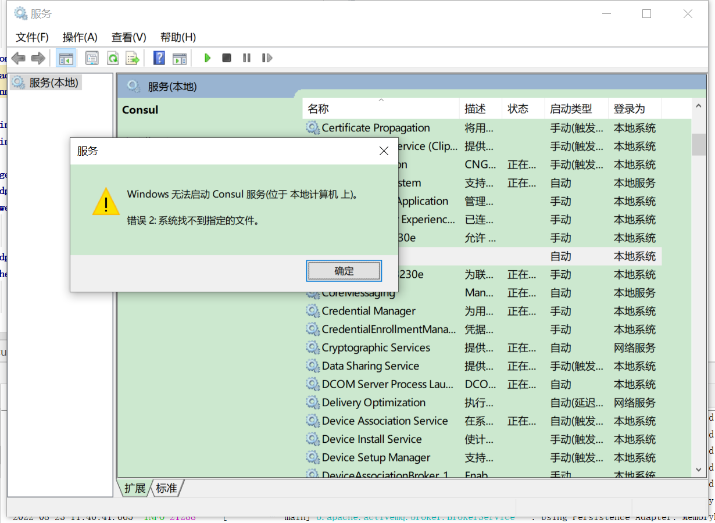Click the gear icon beside Certificate Propagation
The height and width of the screenshot is (523, 715).
(x=313, y=128)
